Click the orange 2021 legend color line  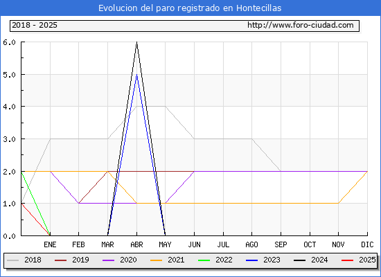point(157,260)
